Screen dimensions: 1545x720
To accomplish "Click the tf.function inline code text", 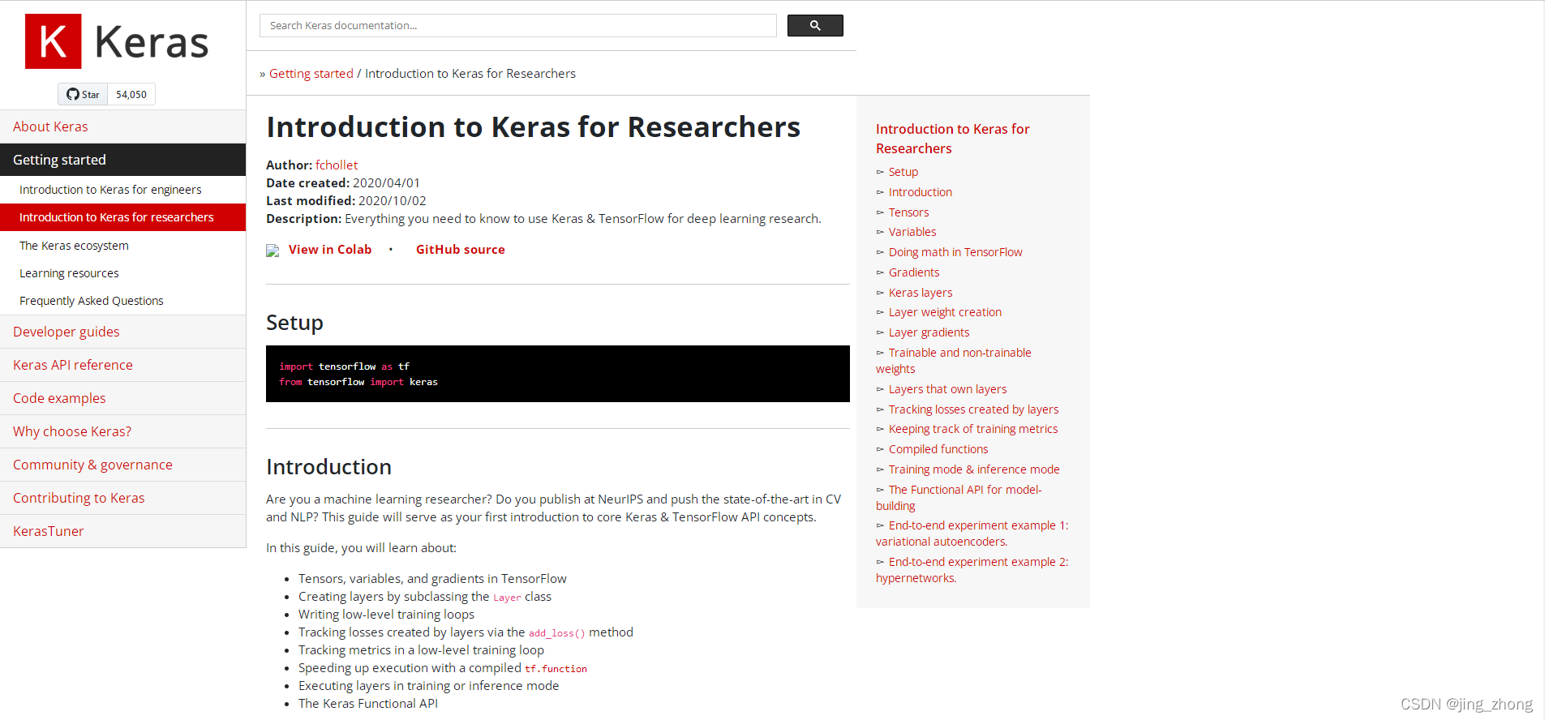I will pos(556,670).
